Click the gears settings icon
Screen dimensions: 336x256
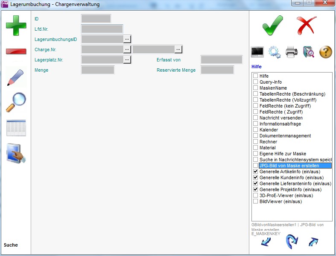(x=274, y=52)
